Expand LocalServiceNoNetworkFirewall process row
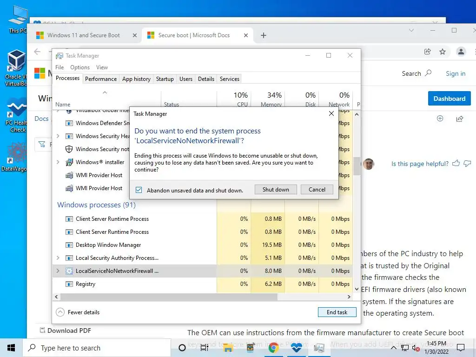 tap(58, 271)
